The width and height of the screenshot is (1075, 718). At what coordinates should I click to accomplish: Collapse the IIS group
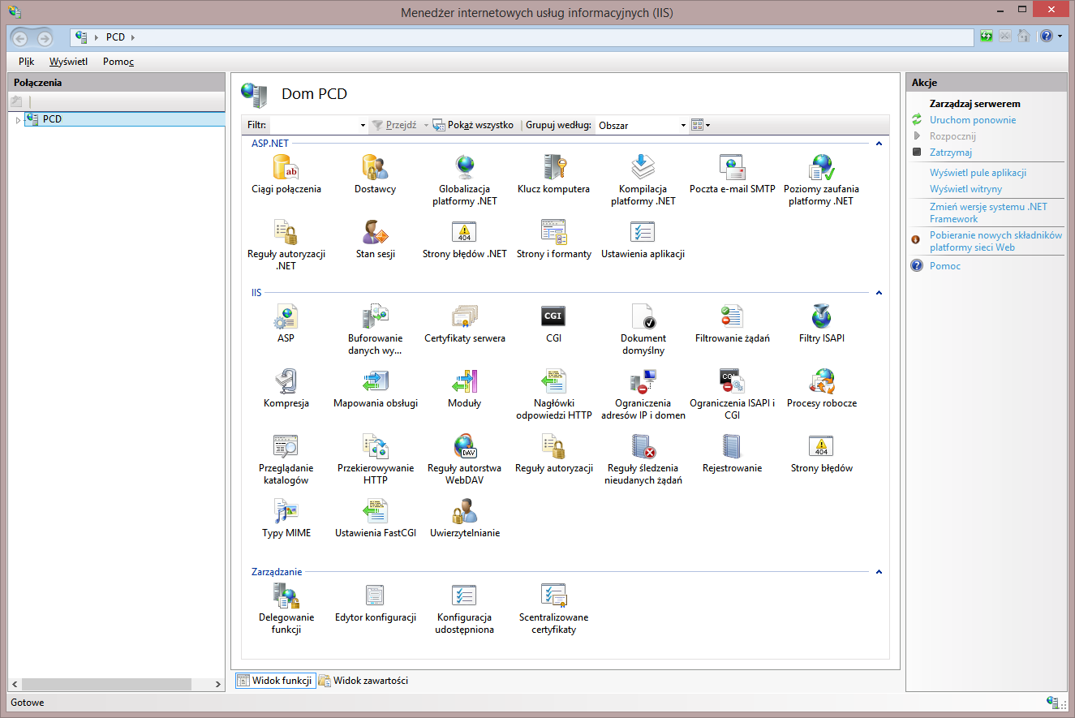(879, 293)
